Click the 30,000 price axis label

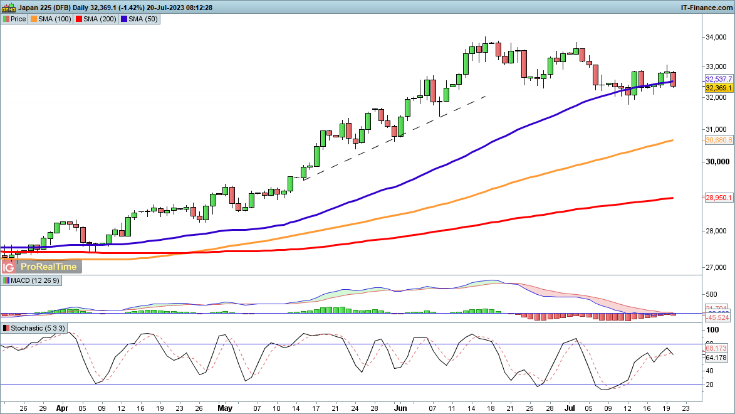[x=717, y=162]
